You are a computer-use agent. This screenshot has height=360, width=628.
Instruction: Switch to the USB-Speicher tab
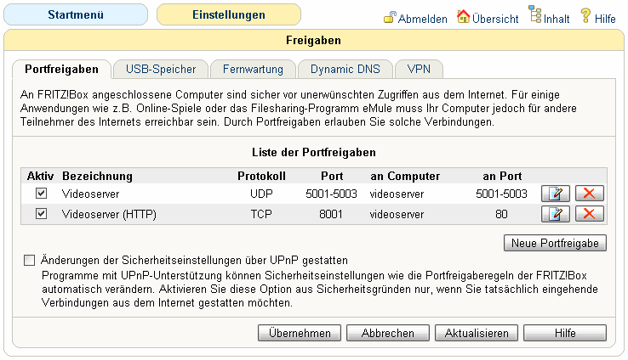(x=161, y=69)
